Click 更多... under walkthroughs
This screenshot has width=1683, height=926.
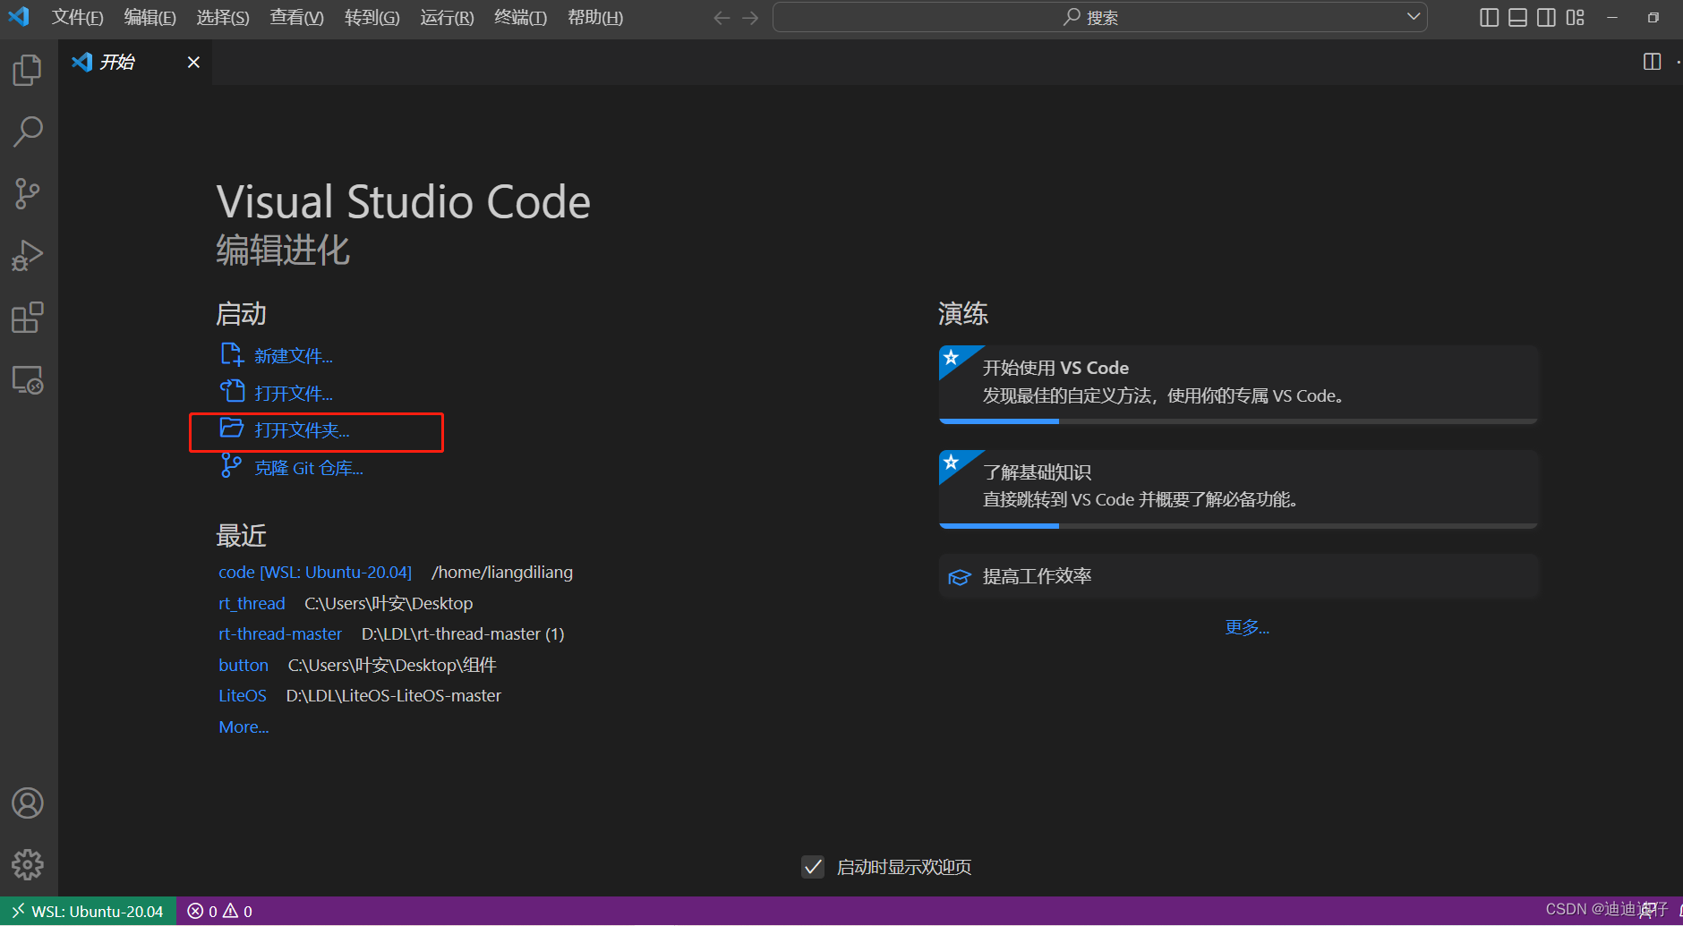coord(1247,627)
